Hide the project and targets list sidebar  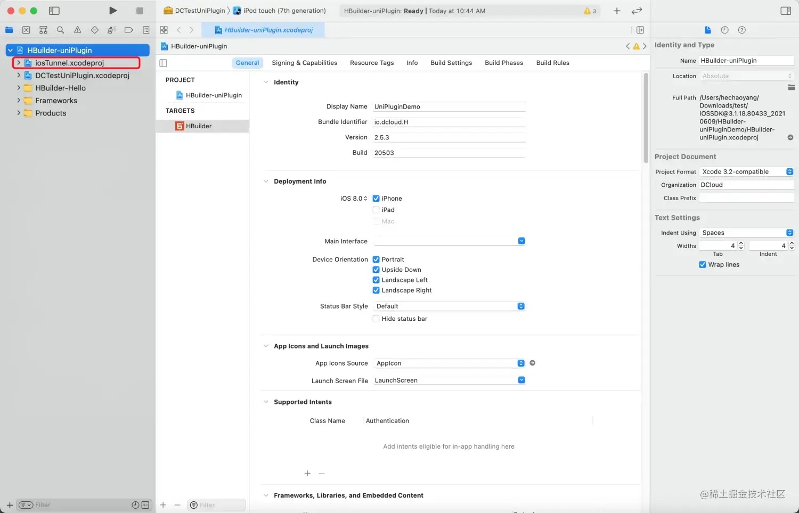pos(164,63)
